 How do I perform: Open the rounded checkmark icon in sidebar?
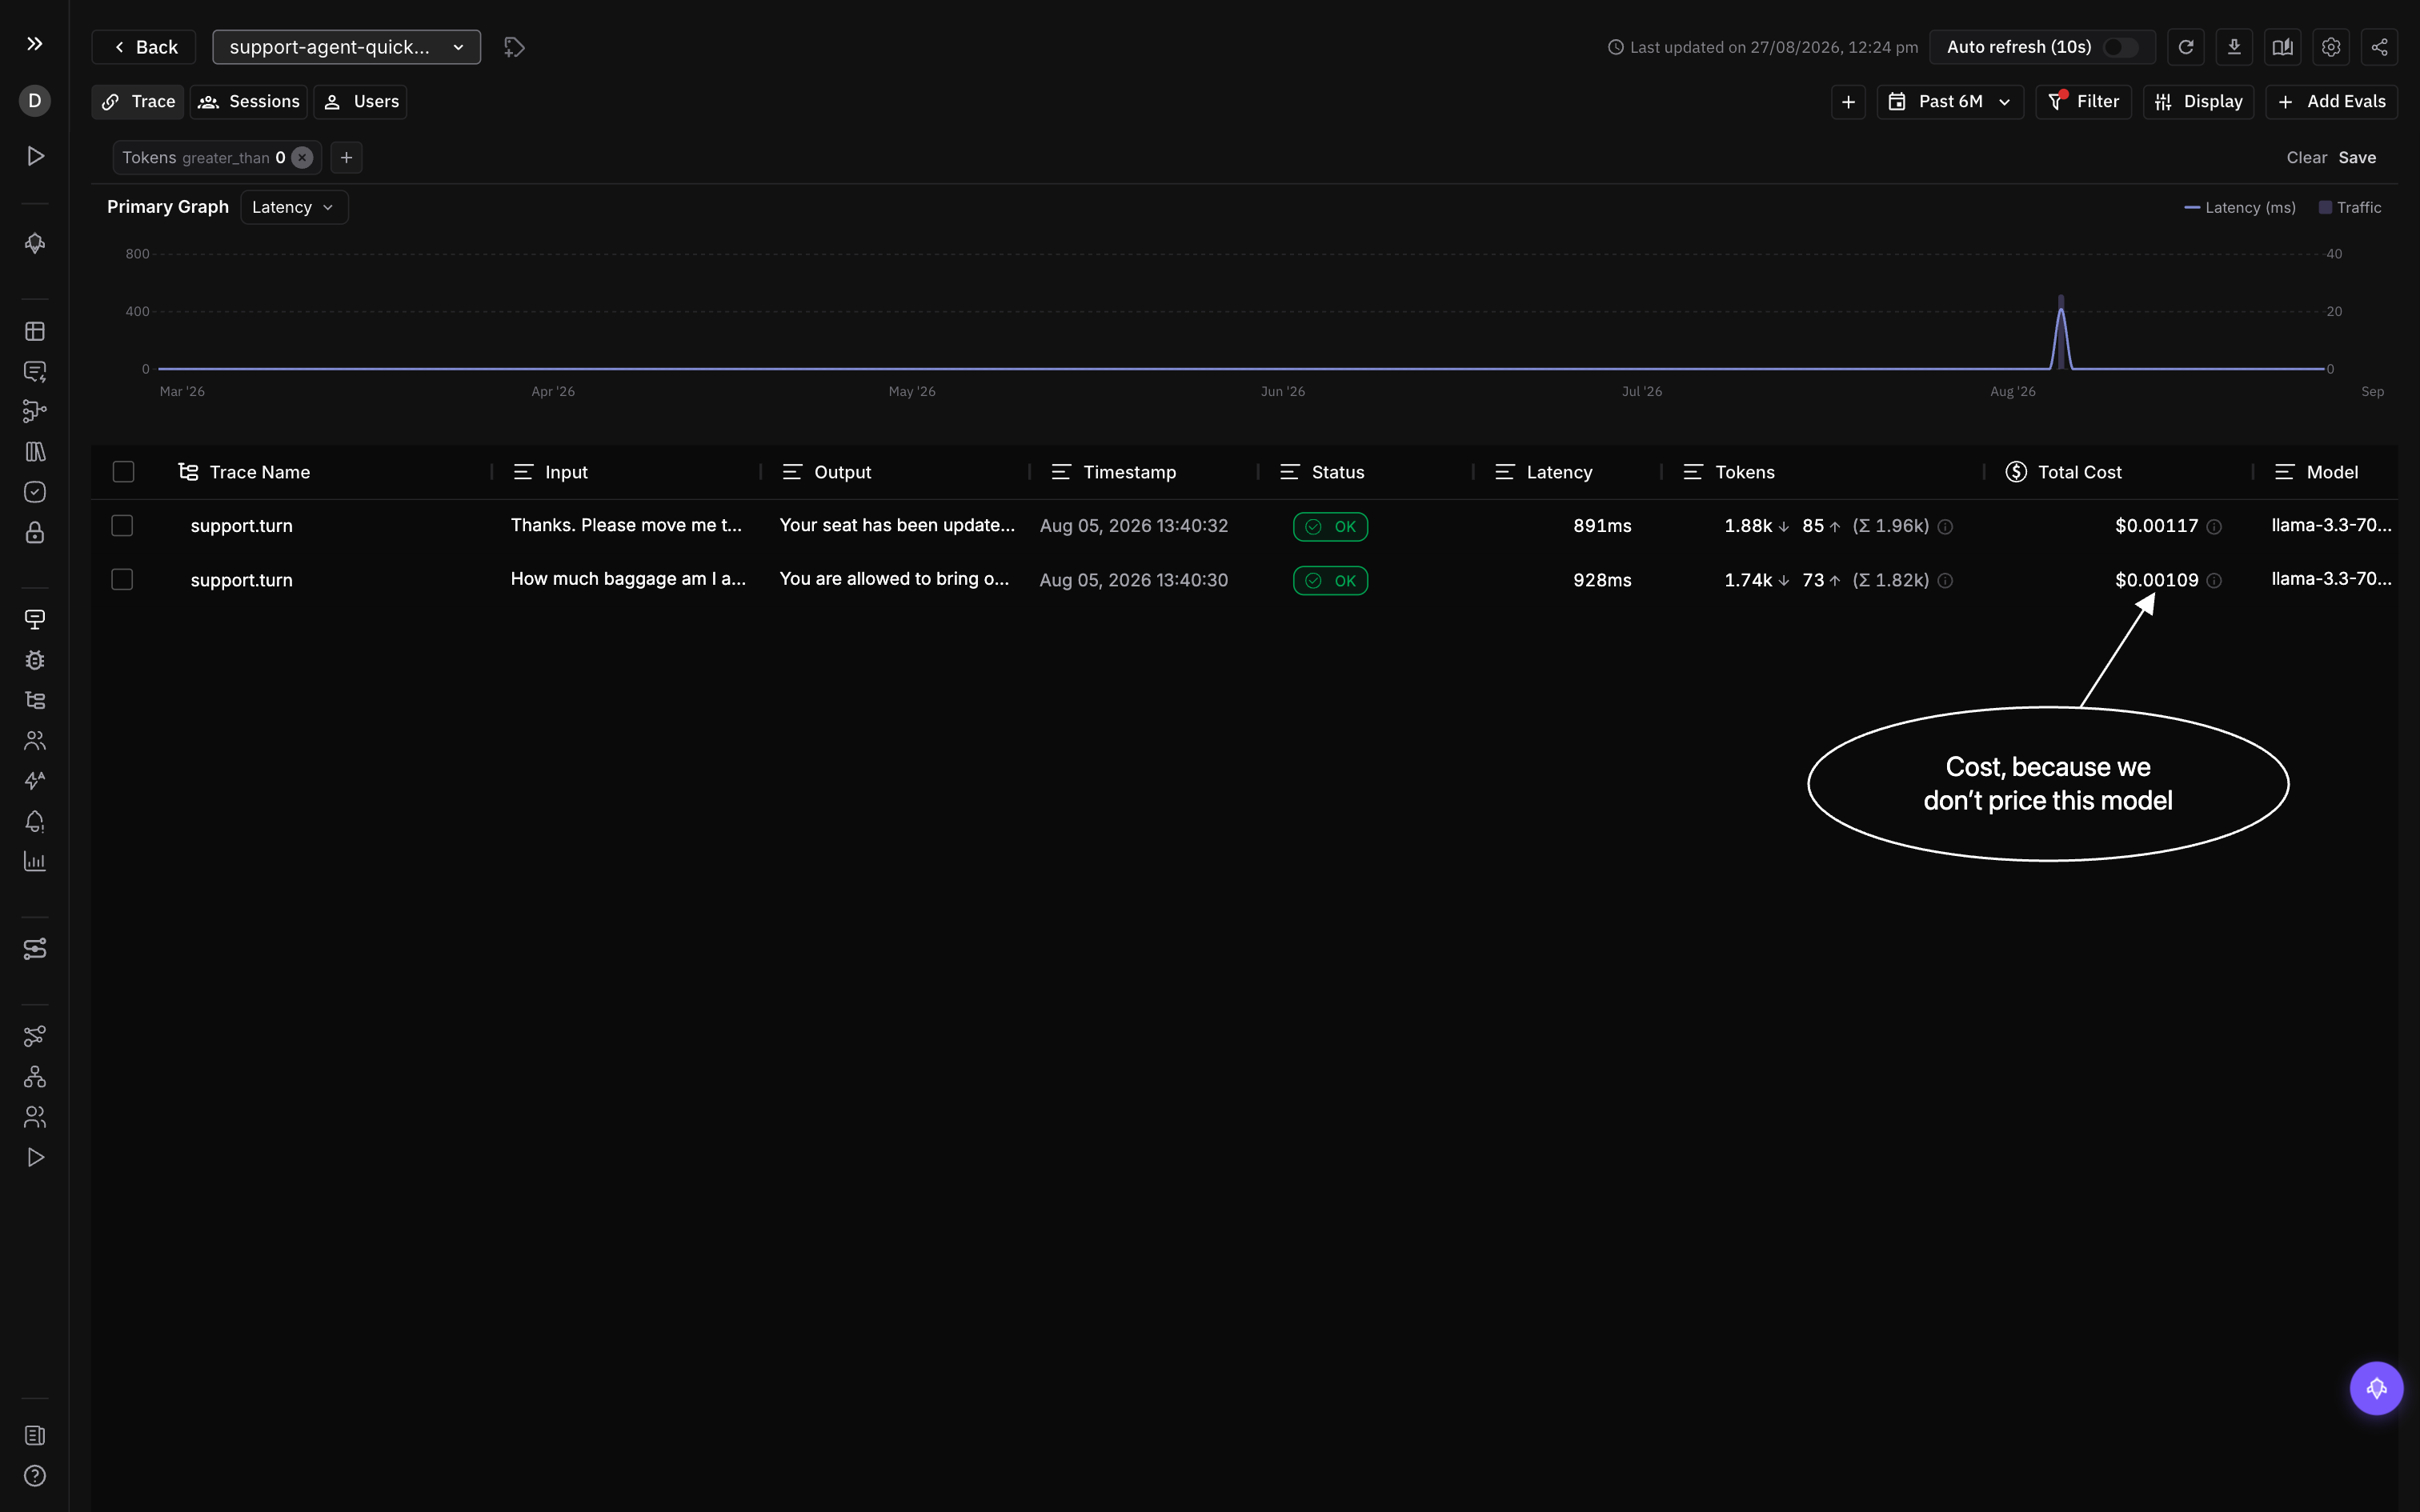pyautogui.click(x=35, y=492)
